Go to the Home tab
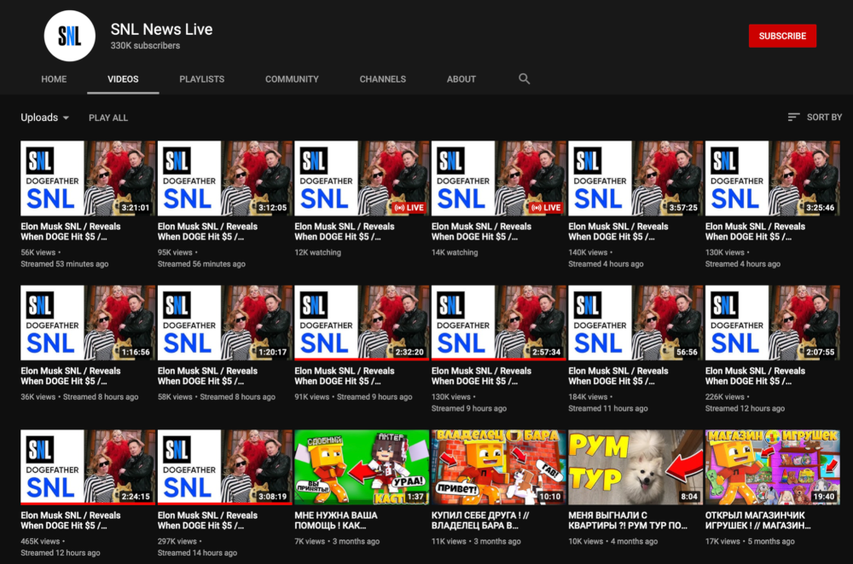 [x=54, y=78]
